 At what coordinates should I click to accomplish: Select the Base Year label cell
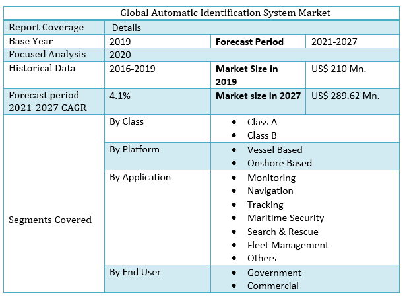click(30, 41)
